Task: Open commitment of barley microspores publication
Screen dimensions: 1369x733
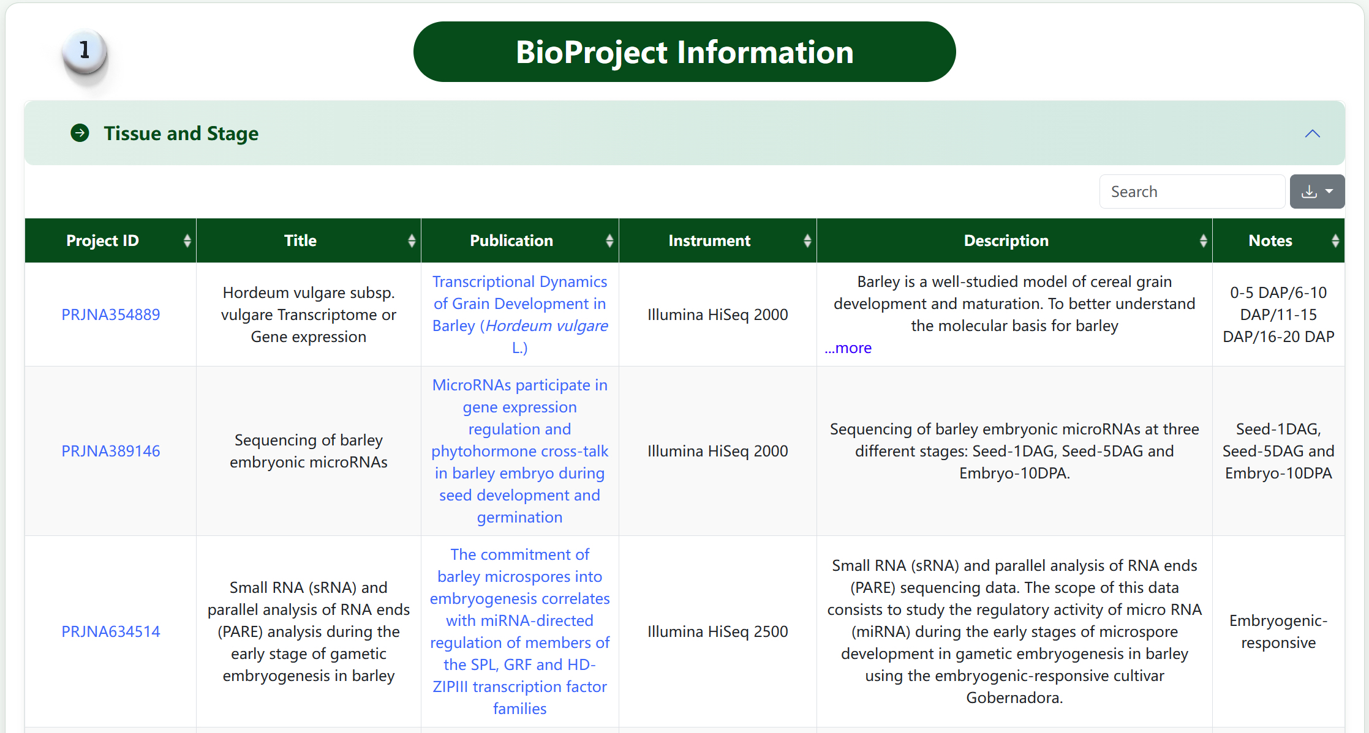Action: tap(520, 631)
